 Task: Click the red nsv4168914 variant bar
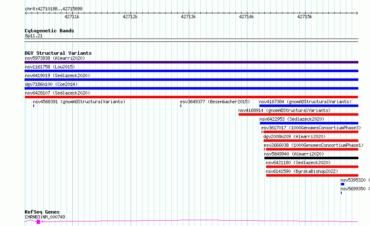298,114
